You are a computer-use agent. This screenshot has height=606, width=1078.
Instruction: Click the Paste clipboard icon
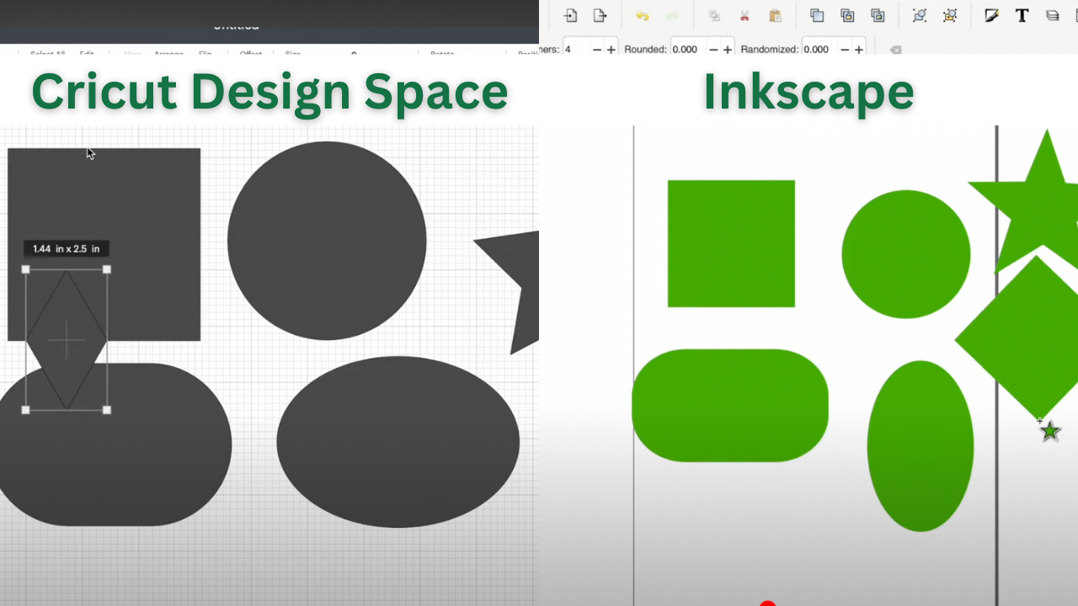click(x=776, y=15)
